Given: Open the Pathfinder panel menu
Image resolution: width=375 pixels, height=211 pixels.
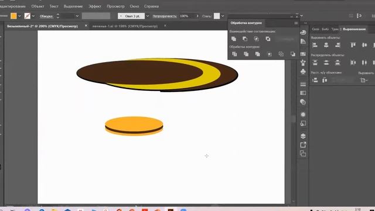Looking at the screenshot, I should [x=296, y=23].
